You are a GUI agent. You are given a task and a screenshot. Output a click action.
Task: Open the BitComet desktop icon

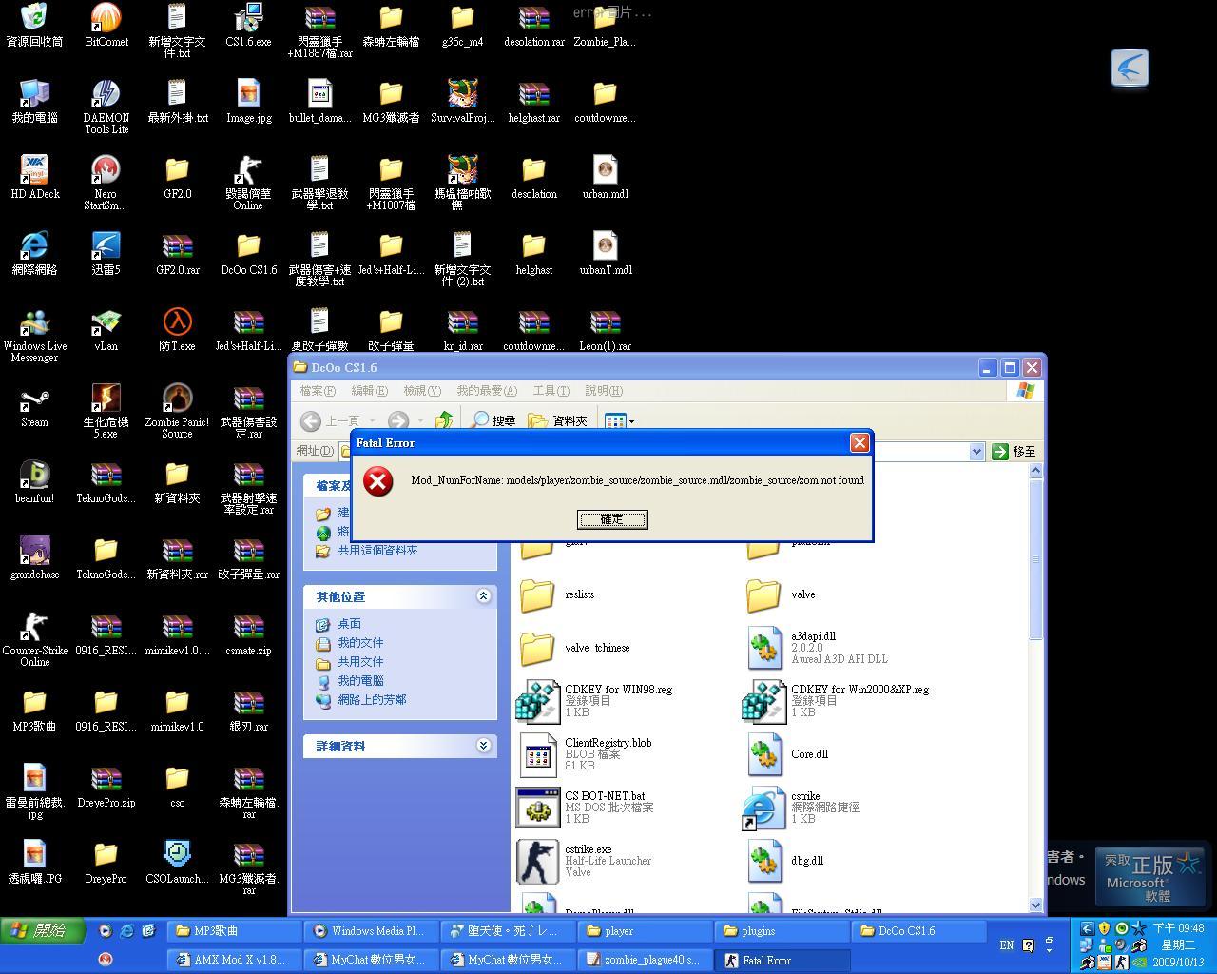coord(106,25)
